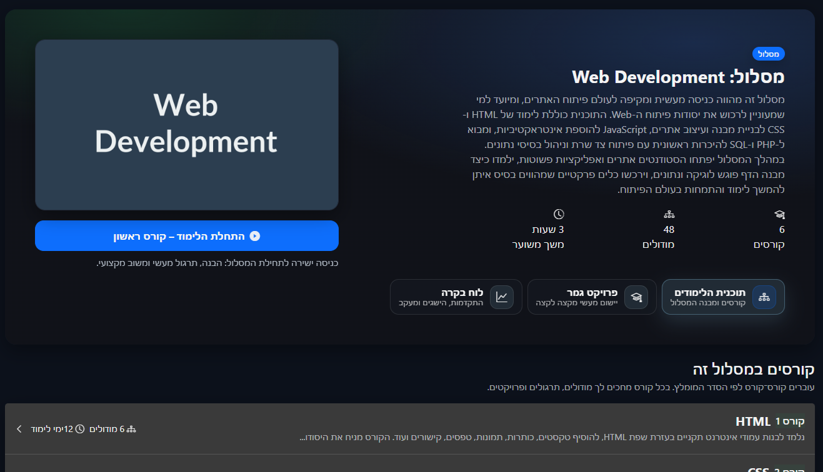Click the מסלול: Web Development heading

click(678, 77)
